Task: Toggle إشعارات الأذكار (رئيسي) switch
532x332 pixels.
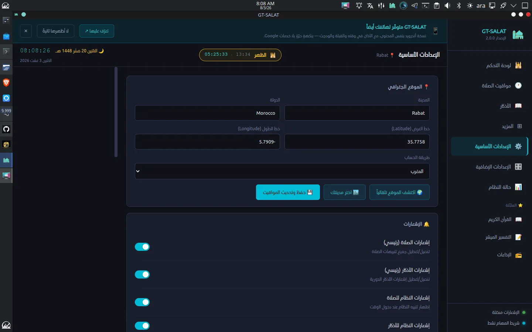Action: (x=142, y=274)
